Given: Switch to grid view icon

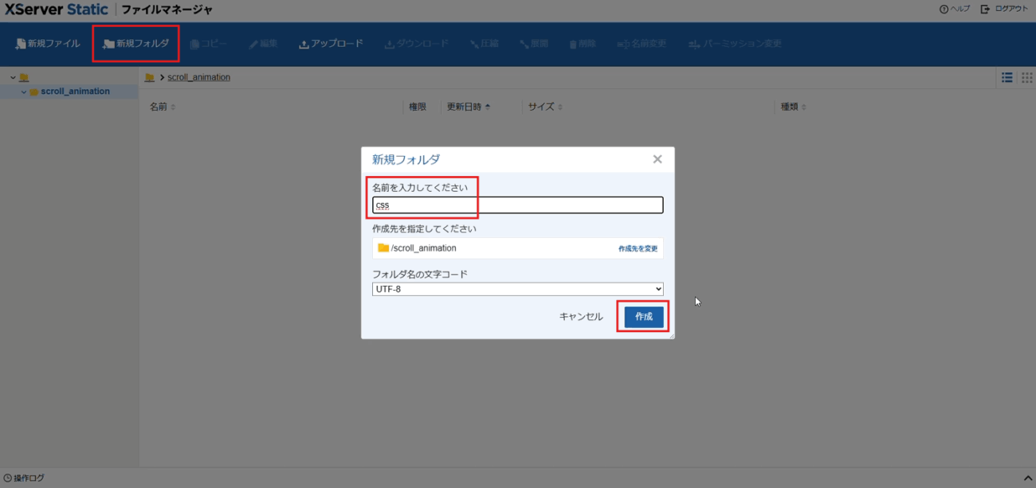Looking at the screenshot, I should coord(1026,77).
